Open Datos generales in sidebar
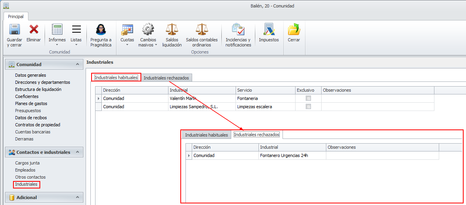 tap(31, 75)
